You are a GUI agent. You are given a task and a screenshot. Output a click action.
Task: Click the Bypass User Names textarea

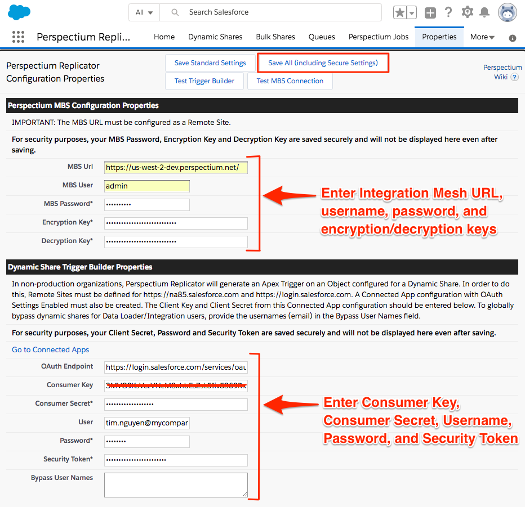pos(176,485)
